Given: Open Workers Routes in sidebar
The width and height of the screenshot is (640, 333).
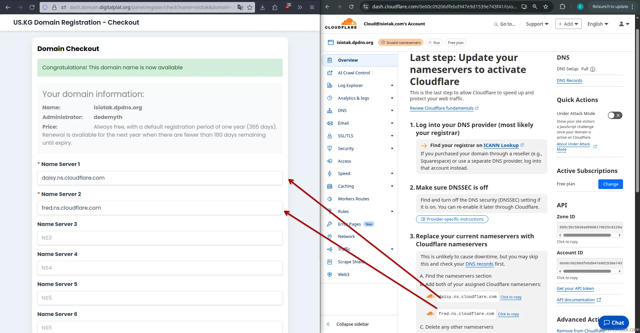Looking at the screenshot, I should [x=353, y=199].
